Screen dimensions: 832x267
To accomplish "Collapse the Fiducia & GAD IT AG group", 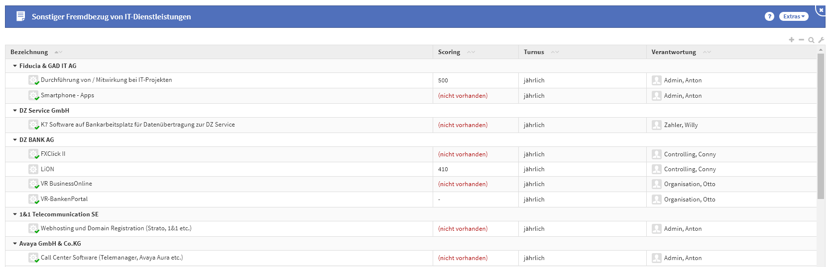I will tap(15, 66).
